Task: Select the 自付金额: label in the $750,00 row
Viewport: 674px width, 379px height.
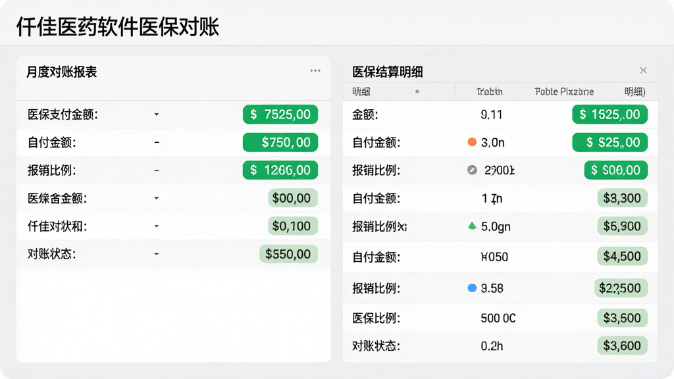Action: [51, 142]
